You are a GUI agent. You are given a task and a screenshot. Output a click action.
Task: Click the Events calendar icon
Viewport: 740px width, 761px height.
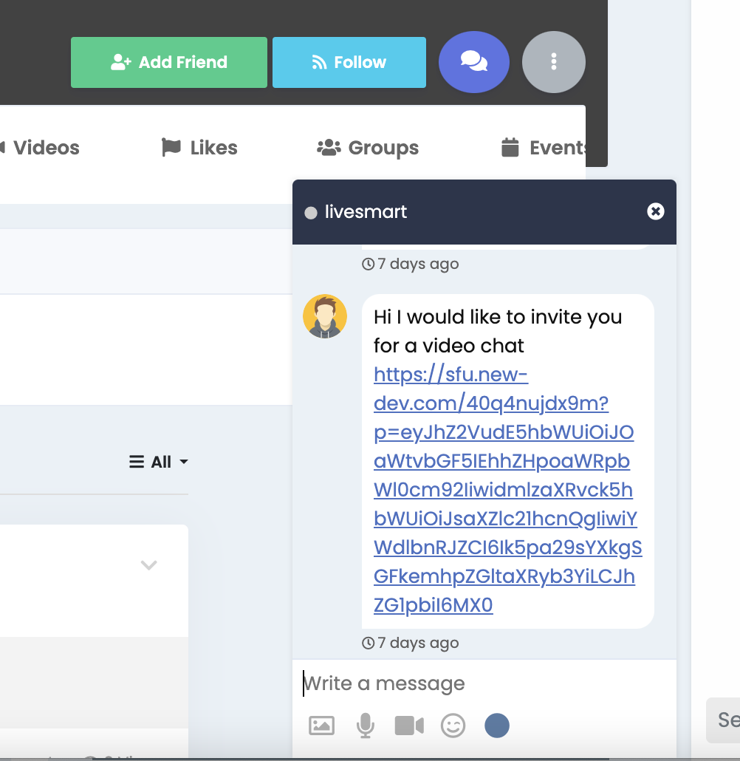(x=511, y=147)
